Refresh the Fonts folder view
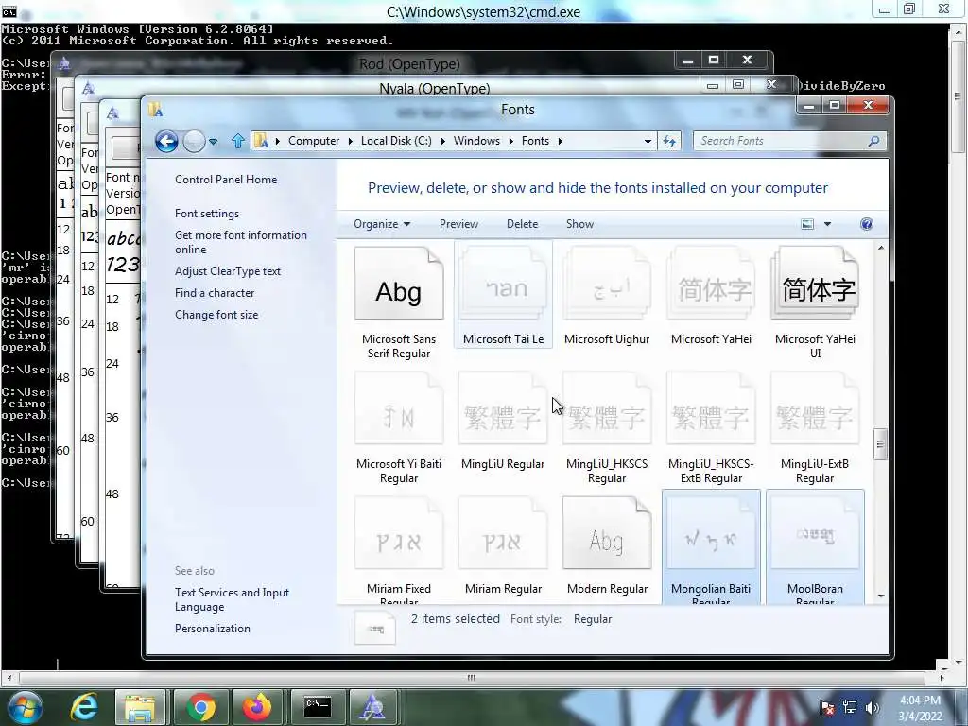Screen dimensions: 968x726 (669, 142)
